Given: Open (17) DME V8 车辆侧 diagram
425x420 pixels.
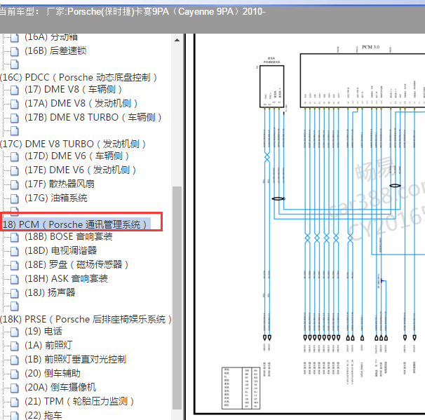Looking at the screenshot, I should coord(73,90).
